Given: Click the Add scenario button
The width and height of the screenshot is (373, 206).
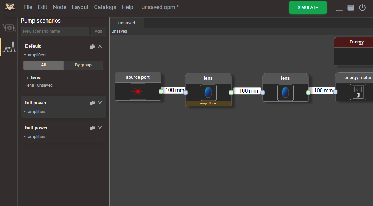Looking at the screenshot, I should tap(98, 31).
